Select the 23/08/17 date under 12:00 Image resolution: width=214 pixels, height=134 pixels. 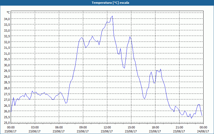click(x=107, y=131)
